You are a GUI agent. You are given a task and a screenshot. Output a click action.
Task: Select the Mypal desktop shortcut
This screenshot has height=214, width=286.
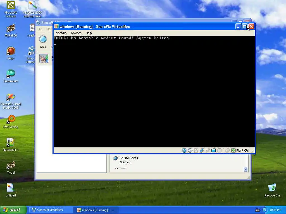point(11,167)
